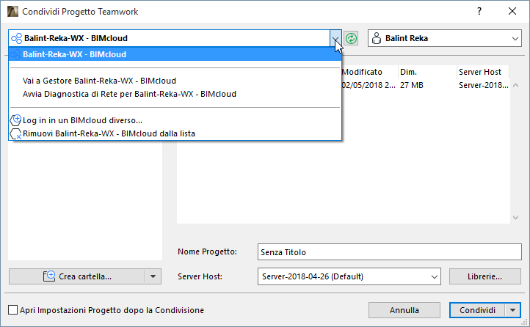The image size is (530, 327).
Task: Expand the Condividi button arrow options
Action: pyautogui.click(x=513, y=310)
